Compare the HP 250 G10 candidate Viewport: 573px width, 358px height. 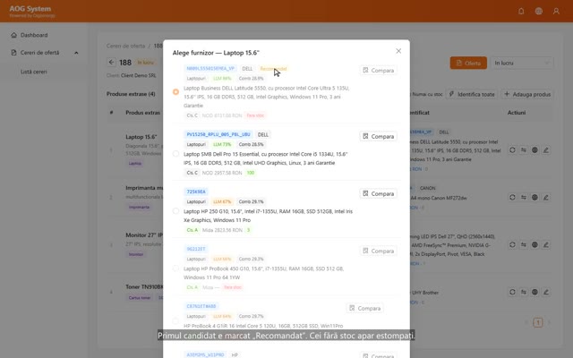pos(378,193)
